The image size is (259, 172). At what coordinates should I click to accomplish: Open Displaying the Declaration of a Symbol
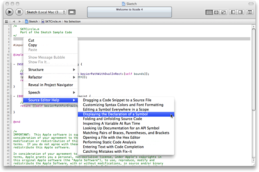126,114
